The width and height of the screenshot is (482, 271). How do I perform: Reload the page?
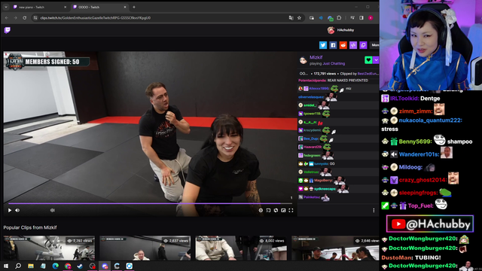pos(25,18)
